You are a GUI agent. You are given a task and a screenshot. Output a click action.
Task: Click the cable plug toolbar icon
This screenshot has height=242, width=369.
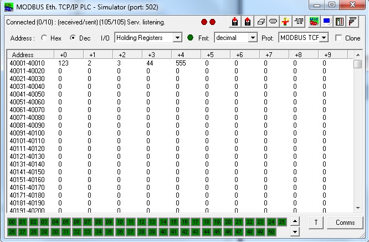352,22
